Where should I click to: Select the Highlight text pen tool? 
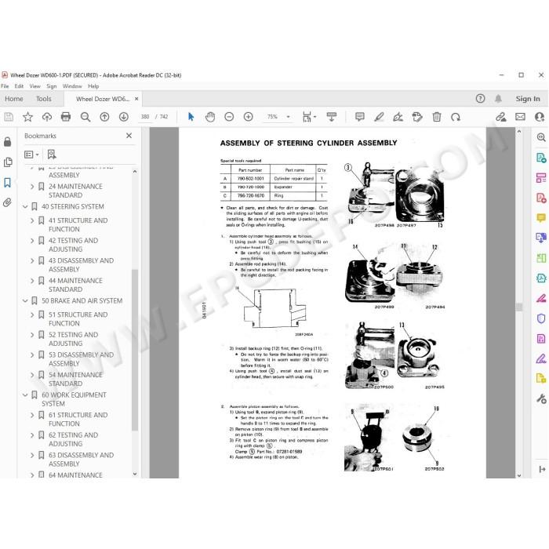[x=379, y=117]
